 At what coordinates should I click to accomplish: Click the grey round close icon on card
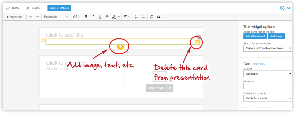[199, 37]
